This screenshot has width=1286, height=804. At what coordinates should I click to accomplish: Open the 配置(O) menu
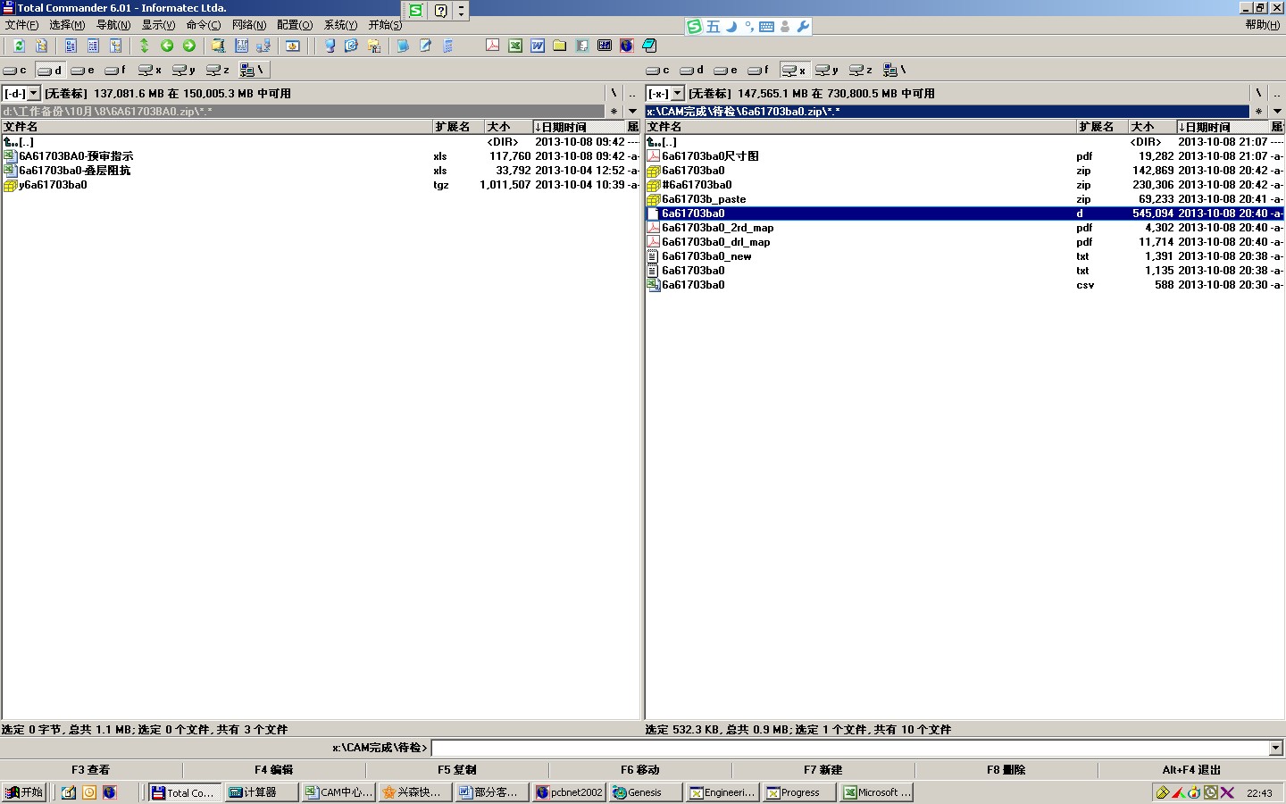click(x=295, y=25)
